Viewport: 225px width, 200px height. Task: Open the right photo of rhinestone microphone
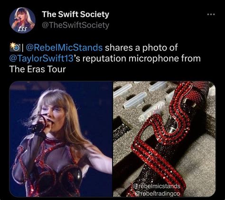point(164,139)
